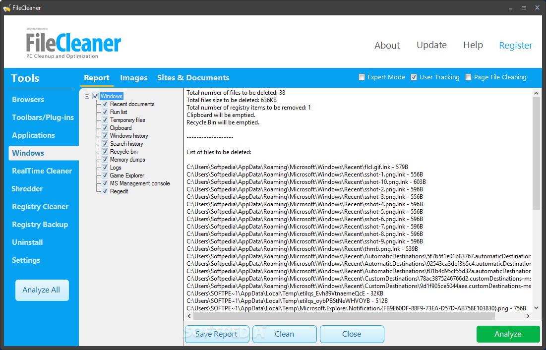Image resolution: width=546 pixels, height=350 pixels.
Task: Click the FileCleaner logo in the header
Action: click(x=73, y=43)
